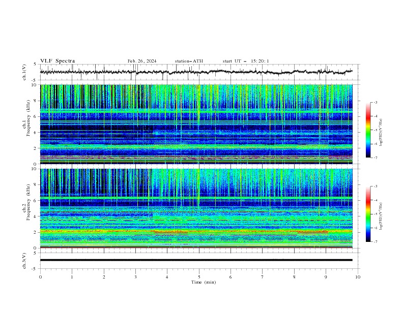Click the "5" volt tick on ch.1(V) axis
Image resolution: width=403 pixels, height=311 pixels.
click(35, 64)
